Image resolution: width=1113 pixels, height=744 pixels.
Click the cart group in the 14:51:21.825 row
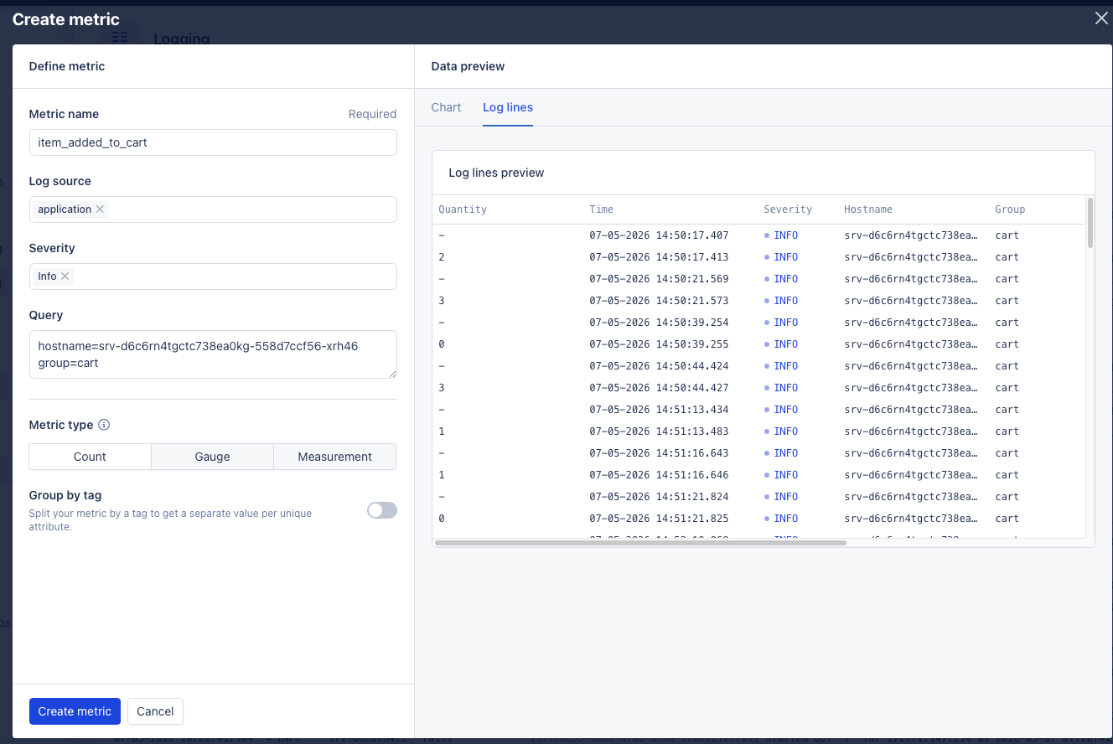click(1007, 519)
